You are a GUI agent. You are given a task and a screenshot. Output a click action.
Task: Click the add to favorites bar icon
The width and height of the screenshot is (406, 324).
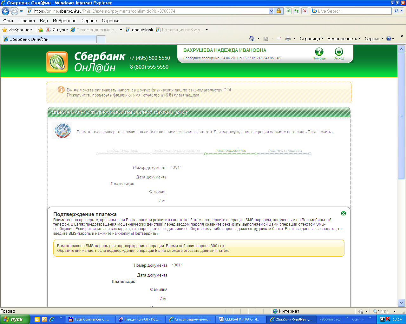pyautogui.click(x=41, y=30)
